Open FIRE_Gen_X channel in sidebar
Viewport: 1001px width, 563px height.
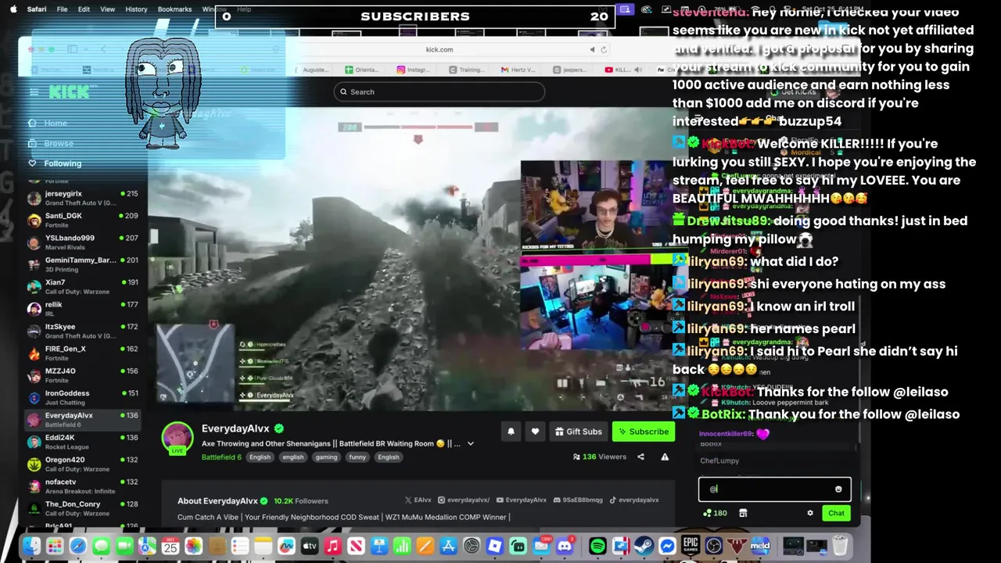click(82, 353)
